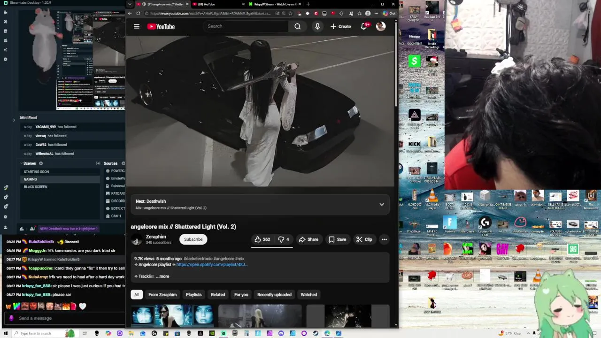Click the YouTube Create button

click(341, 26)
